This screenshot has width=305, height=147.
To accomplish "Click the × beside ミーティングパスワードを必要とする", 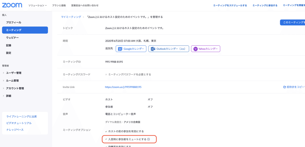I will click(106, 74).
